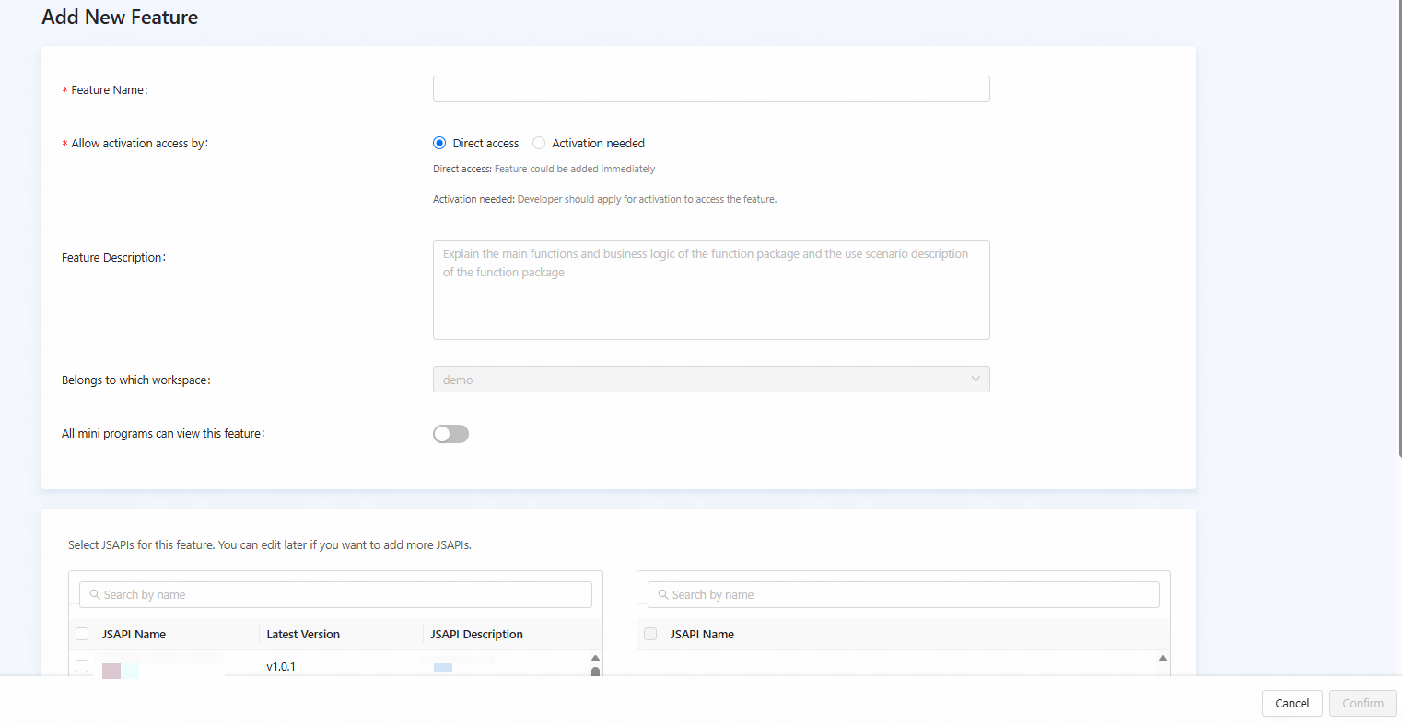Click the search icon in right JSAPI list
Image resolution: width=1402 pixels, height=725 pixels.
[663, 595]
